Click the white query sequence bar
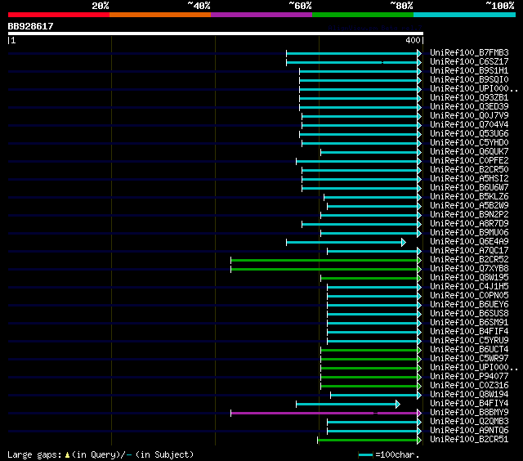This screenshot has width=523, height=461. click(216, 34)
